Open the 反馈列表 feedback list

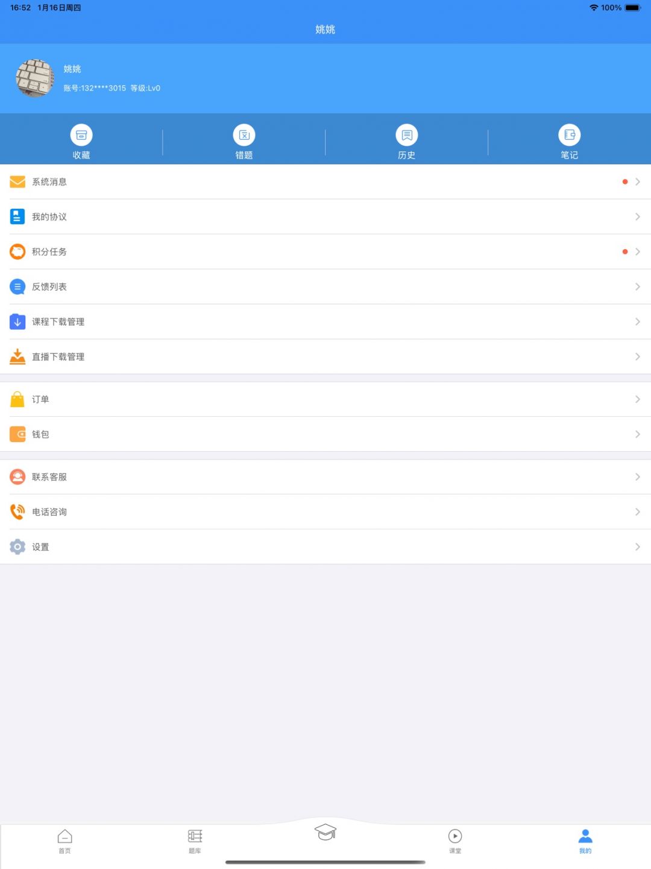click(x=325, y=286)
